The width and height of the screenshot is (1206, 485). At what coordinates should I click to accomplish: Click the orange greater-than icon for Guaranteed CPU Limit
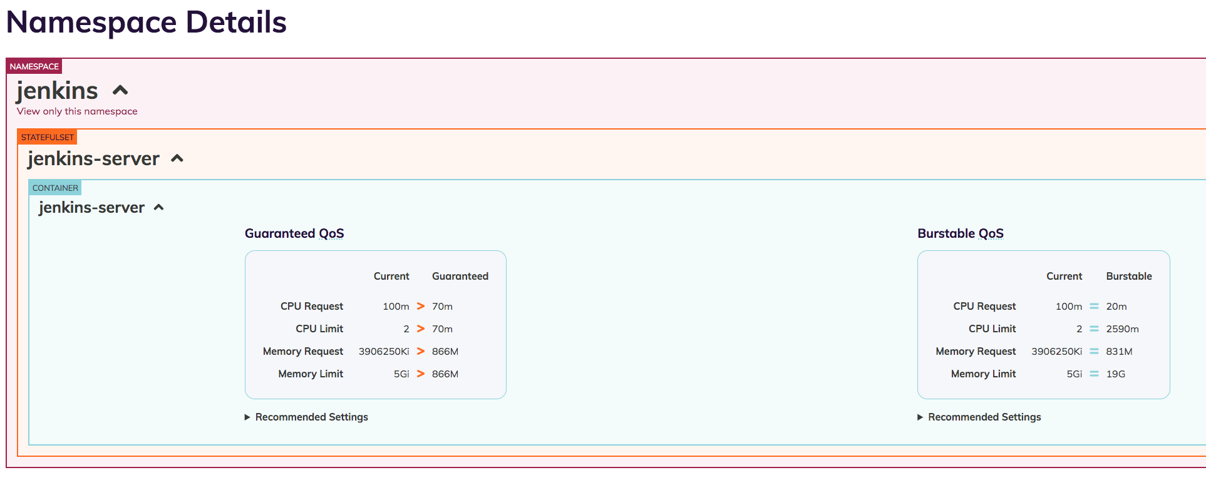point(421,329)
